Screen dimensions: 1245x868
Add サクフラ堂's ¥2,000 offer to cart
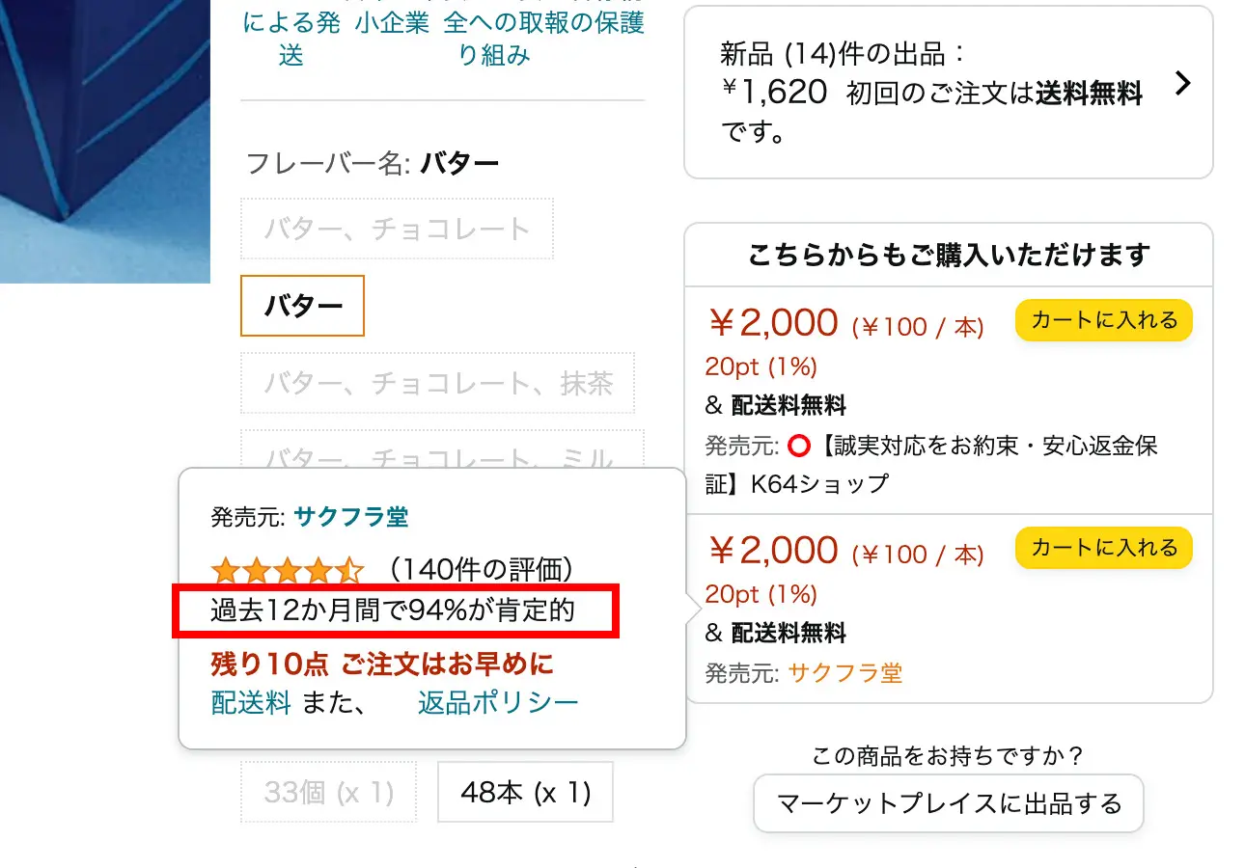tap(1103, 548)
